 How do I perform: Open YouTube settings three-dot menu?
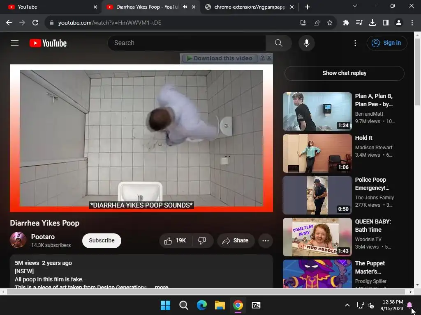click(x=355, y=43)
